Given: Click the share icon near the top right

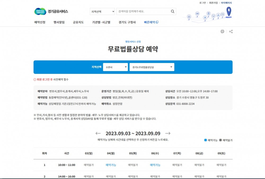Looking at the screenshot, I should click(x=231, y=31).
